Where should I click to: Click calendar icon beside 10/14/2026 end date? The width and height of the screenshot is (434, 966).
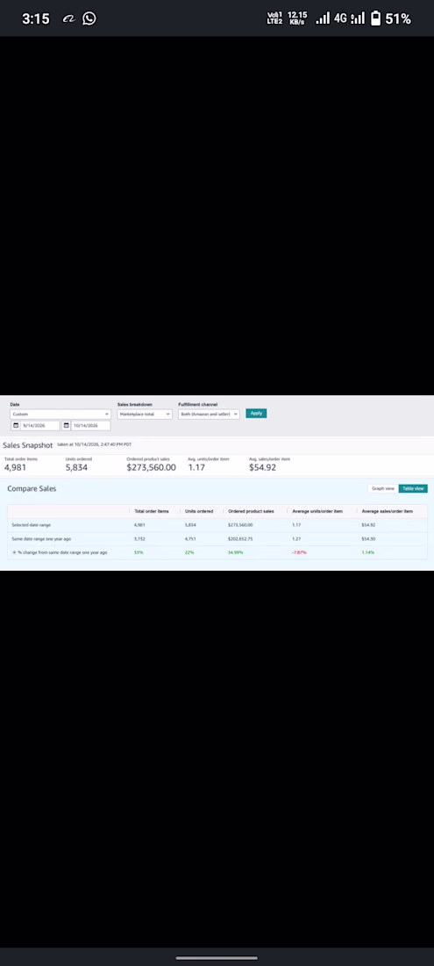point(67,426)
